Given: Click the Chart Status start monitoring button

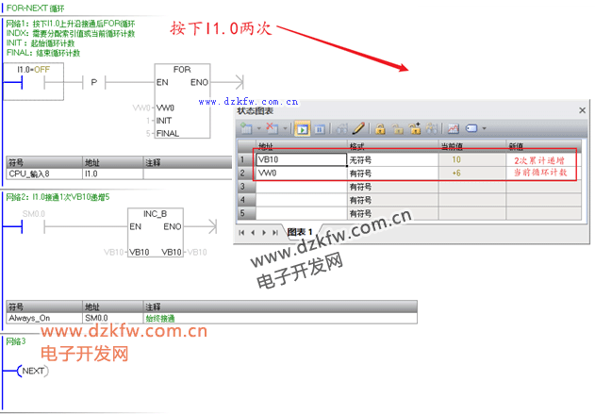Looking at the screenshot, I should (x=303, y=127).
